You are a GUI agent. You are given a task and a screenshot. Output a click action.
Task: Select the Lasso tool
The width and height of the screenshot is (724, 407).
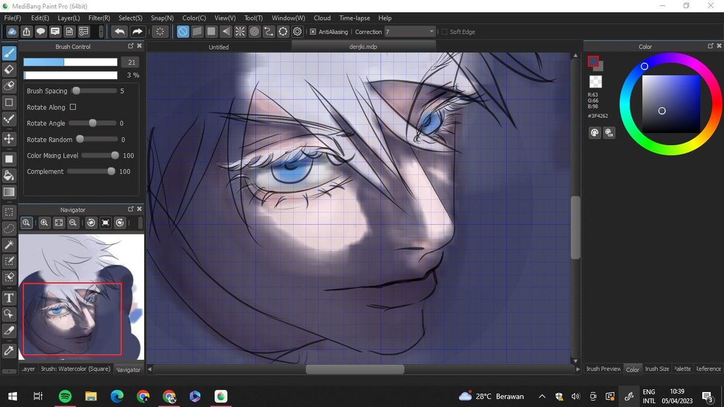(x=9, y=229)
